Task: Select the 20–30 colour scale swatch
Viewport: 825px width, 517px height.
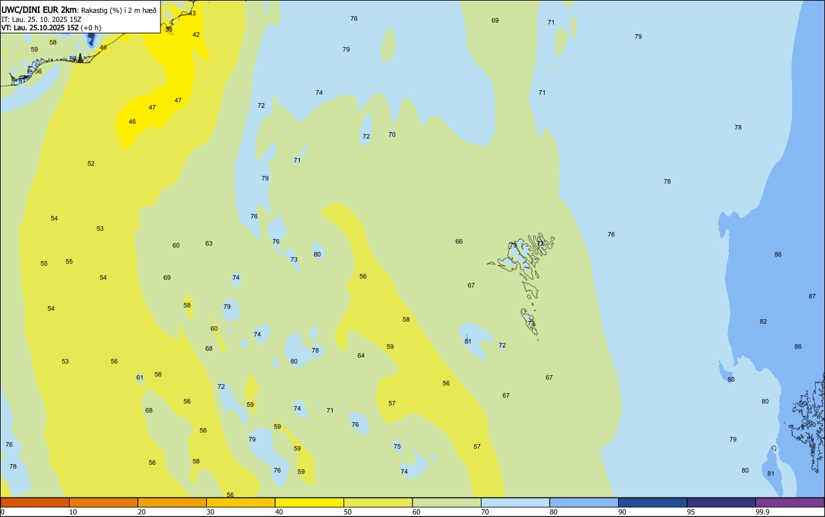Action: tap(172, 502)
